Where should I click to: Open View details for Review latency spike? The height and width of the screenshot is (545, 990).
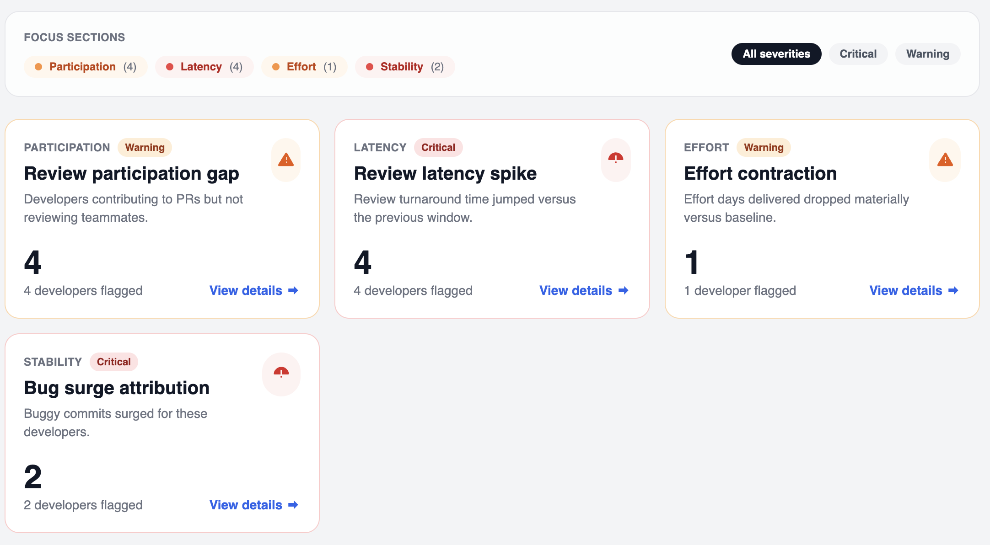click(576, 290)
